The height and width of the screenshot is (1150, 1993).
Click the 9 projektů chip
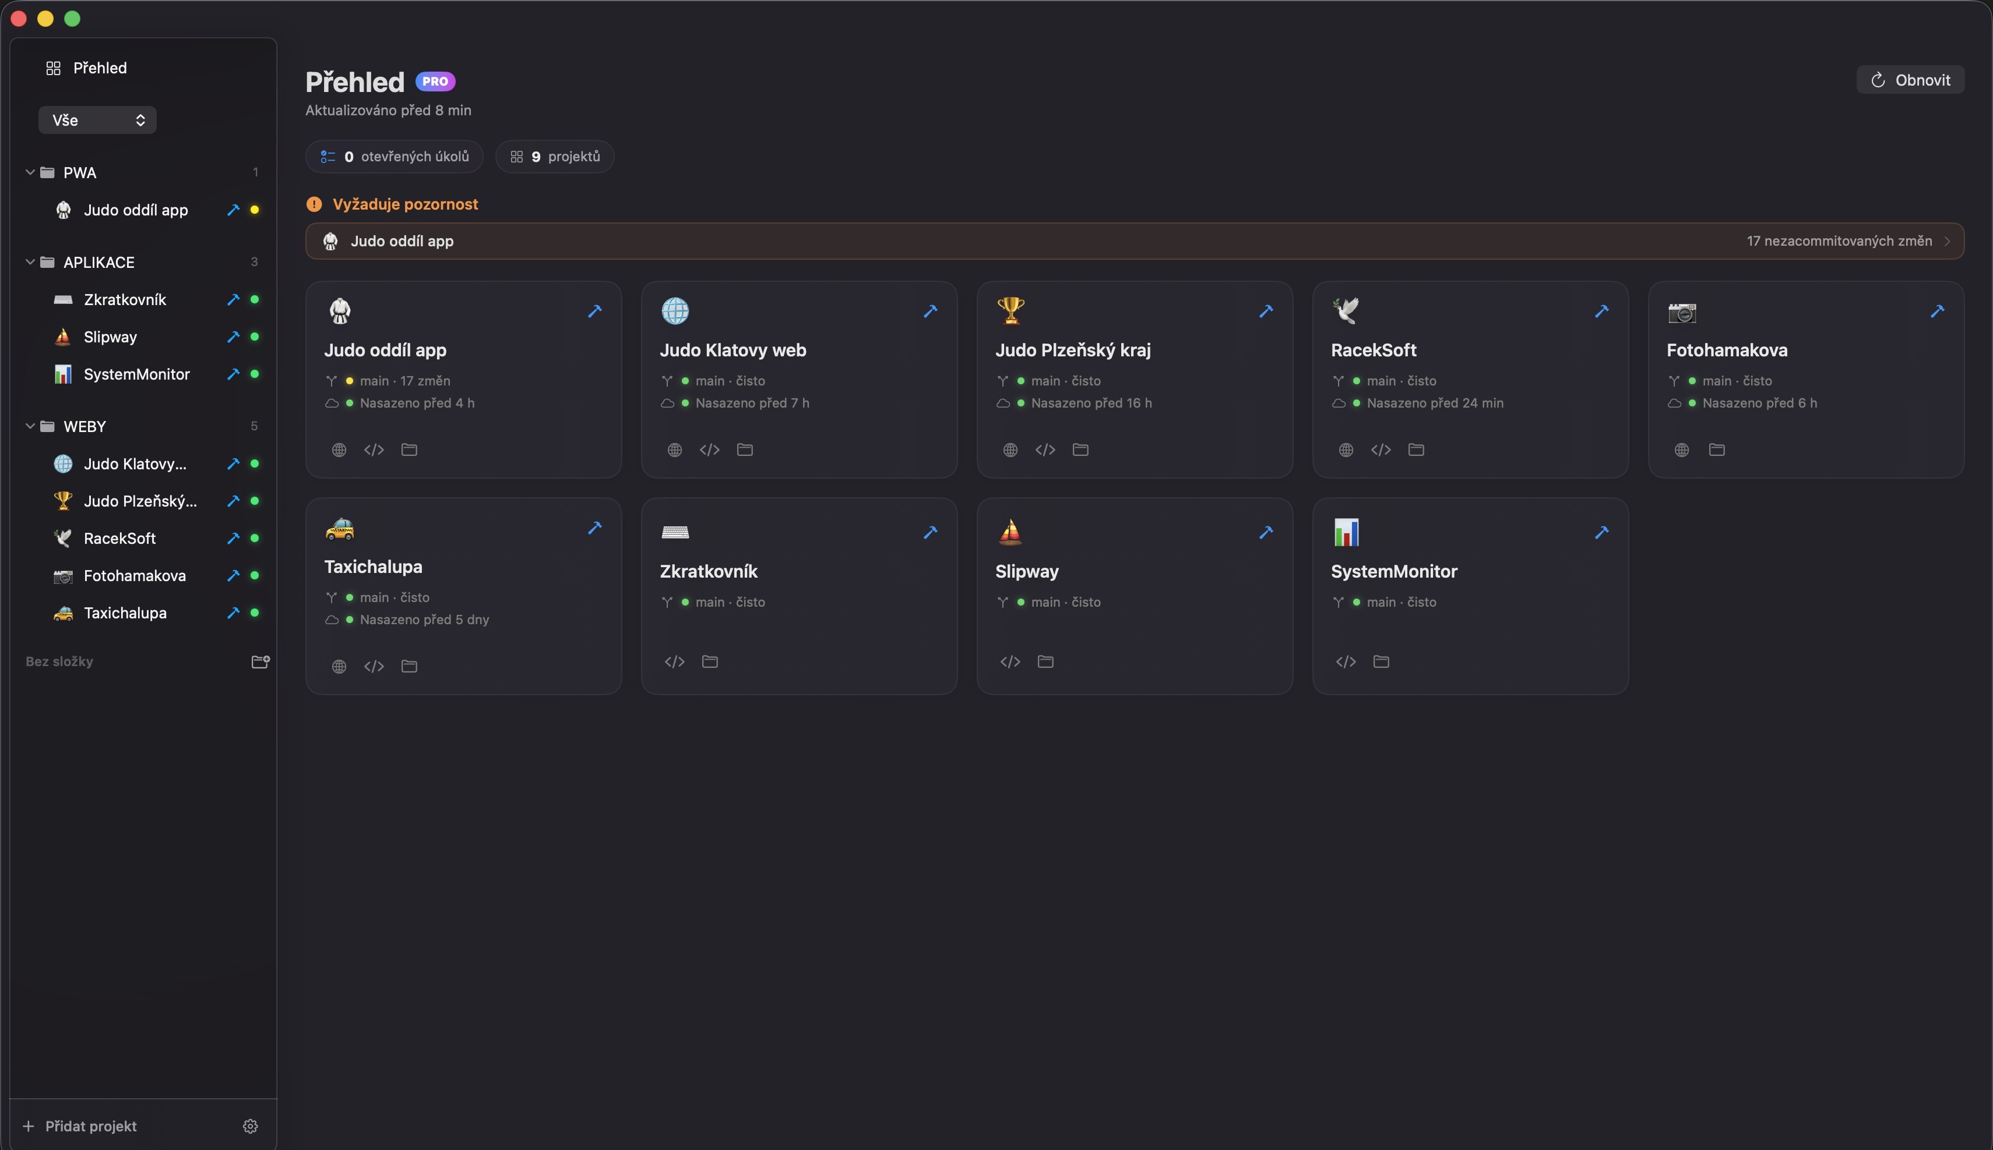click(x=555, y=157)
